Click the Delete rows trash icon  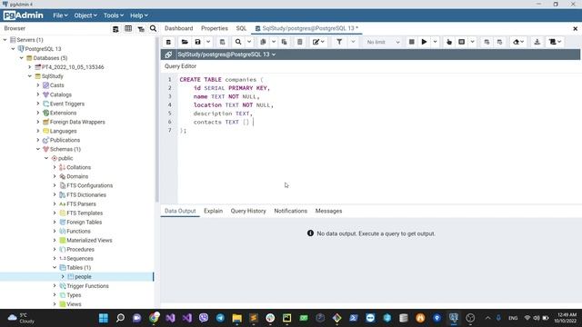[299, 42]
